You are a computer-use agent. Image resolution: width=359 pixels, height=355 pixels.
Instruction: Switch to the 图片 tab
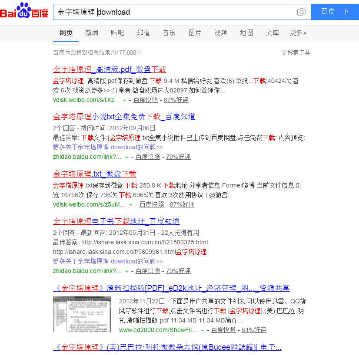click(195, 33)
